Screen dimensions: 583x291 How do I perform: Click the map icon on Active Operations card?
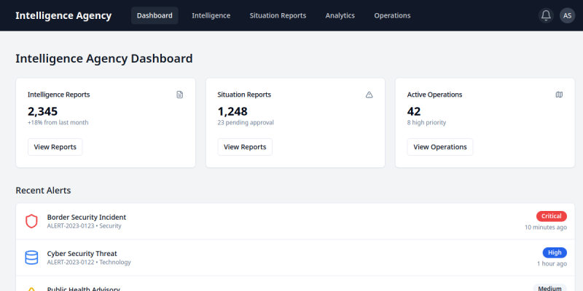point(559,95)
